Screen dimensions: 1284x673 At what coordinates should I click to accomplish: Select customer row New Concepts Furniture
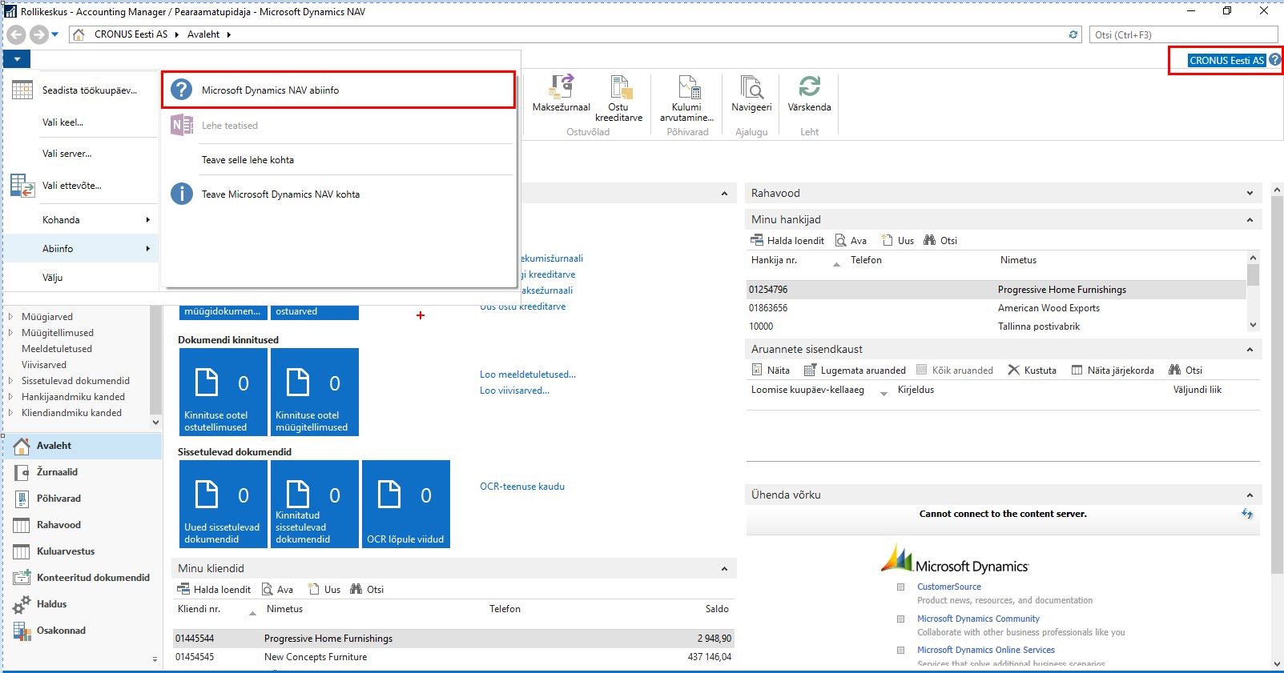(x=453, y=657)
